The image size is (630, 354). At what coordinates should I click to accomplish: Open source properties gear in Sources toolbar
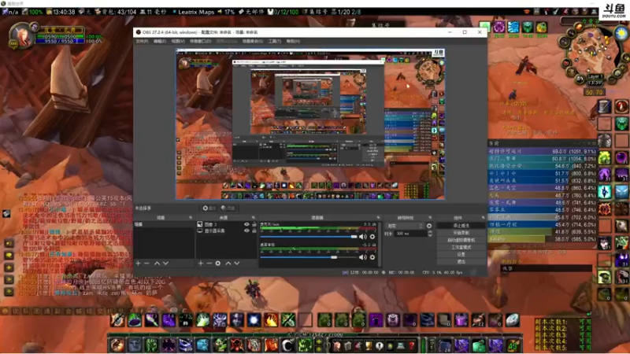(218, 264)
